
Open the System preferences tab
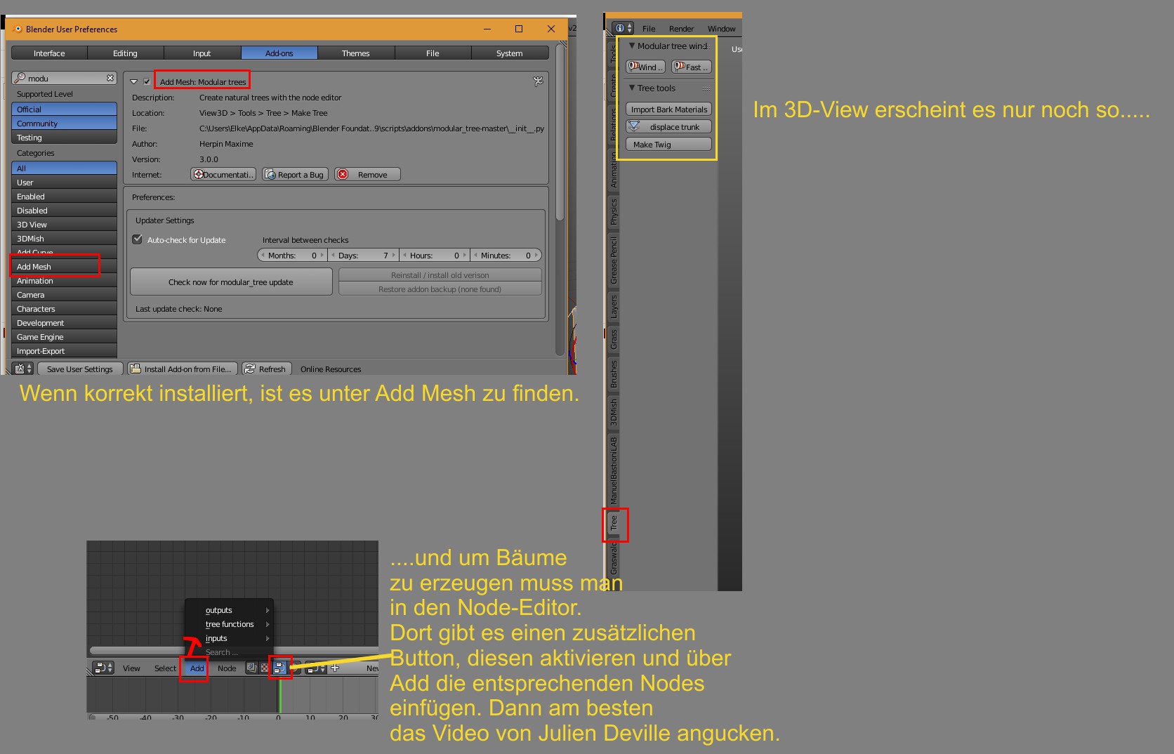(510, 53)
